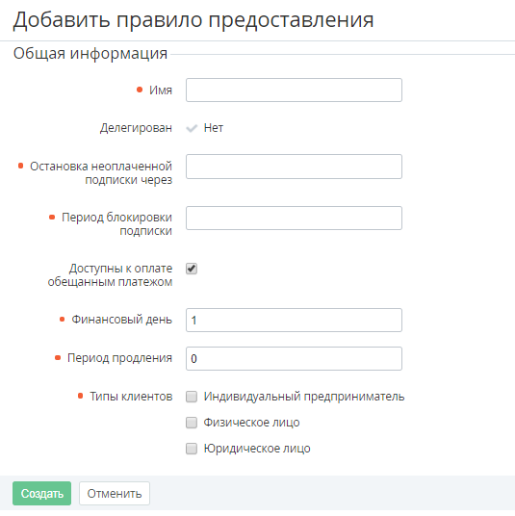This screenshot has height=516, width=515.
Task: Click the Добавить правило предоставления page title
Action: pyautogui.click(x=193, y=20)
